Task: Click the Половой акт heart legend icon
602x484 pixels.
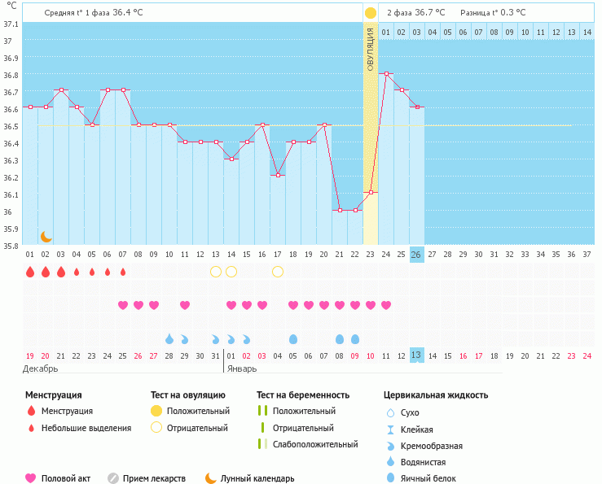Action: click(31, 478)
